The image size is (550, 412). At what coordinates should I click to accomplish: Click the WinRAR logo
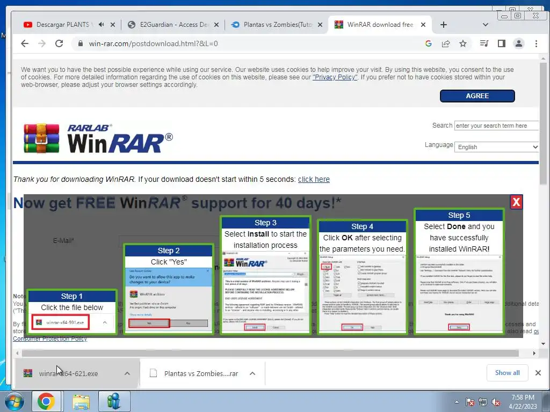(x=98, y=138)
